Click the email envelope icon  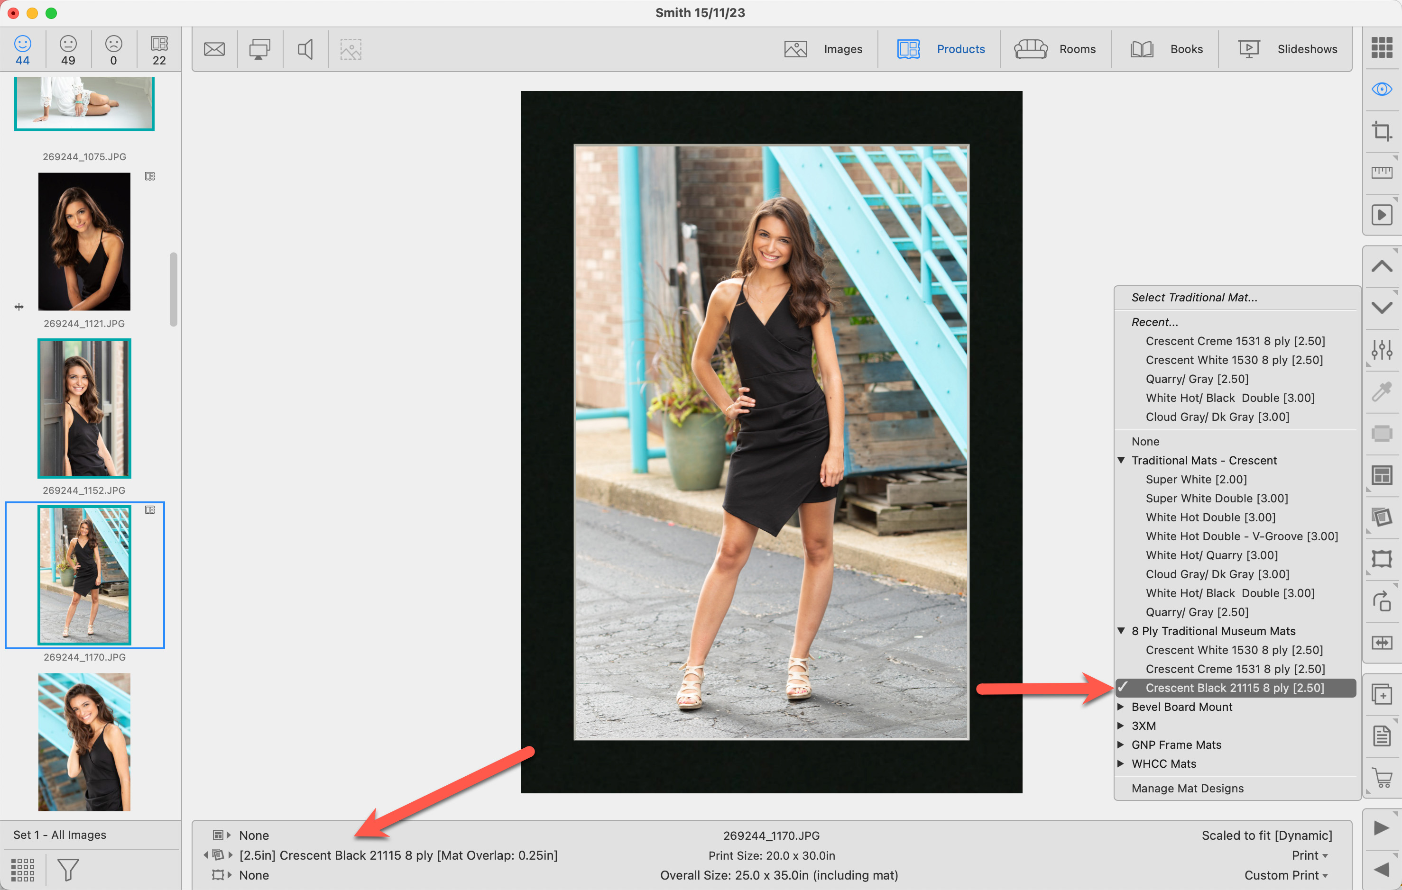214,49
